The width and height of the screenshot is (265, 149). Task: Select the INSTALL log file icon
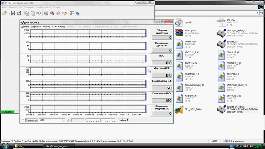[222, 22]
